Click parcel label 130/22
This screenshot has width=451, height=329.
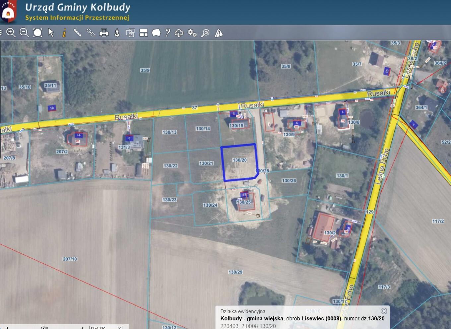(x=170, y=165)
